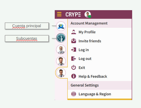Screen dimensions: 141x108
Task: Click the CRYPE logo in header
Action: click(x=73, y=15)
